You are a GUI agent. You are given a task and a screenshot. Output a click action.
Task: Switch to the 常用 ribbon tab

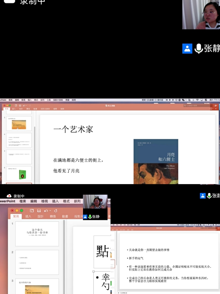click(x=16, y=216)
